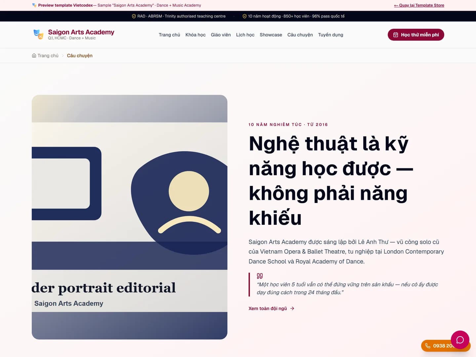Select the Lịch học menu item

coord(245,35)
